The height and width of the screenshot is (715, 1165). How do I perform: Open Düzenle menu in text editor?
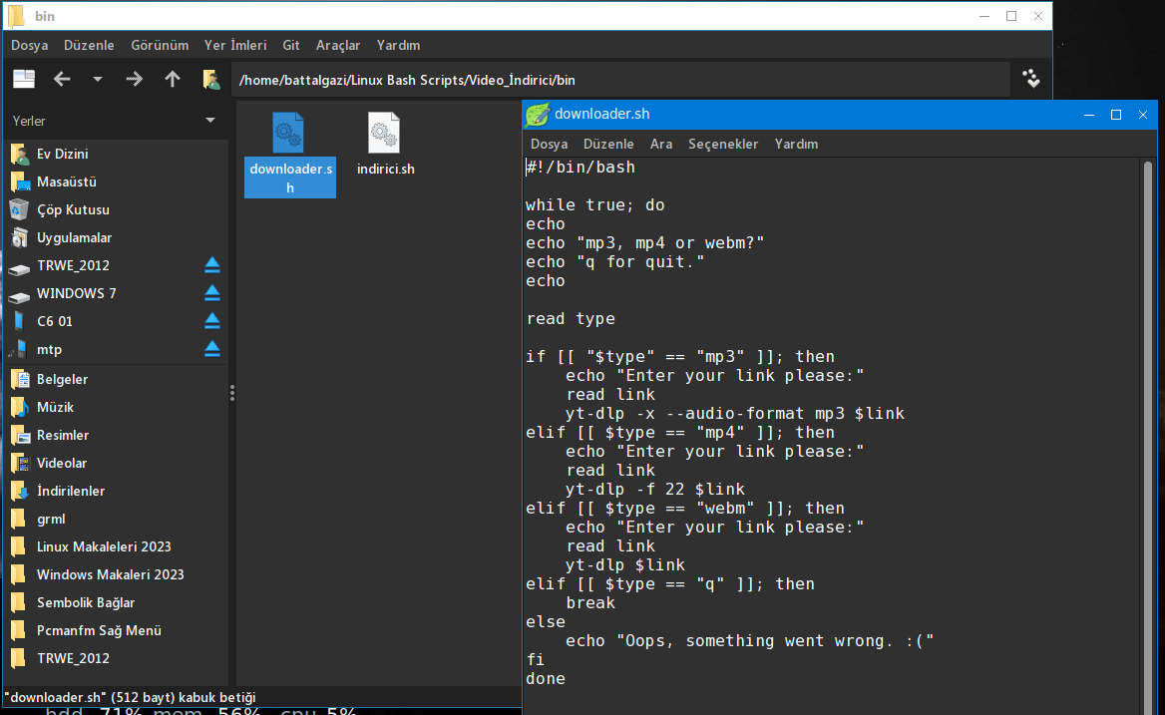coord(608,144)
